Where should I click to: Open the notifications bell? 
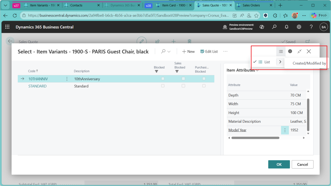coord(286,27)
